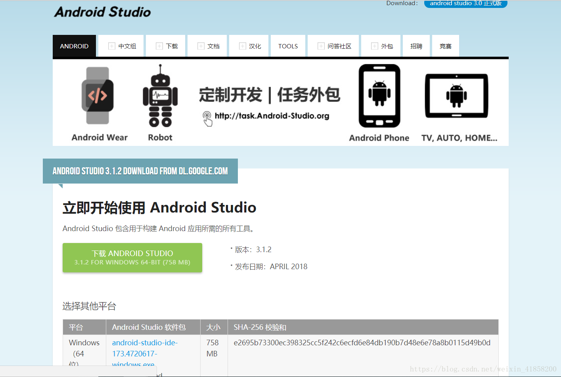Open the TOOLS tab
The height and width of the screenshot is (377, 561).
pyautogui.click(x=288, y=46)
